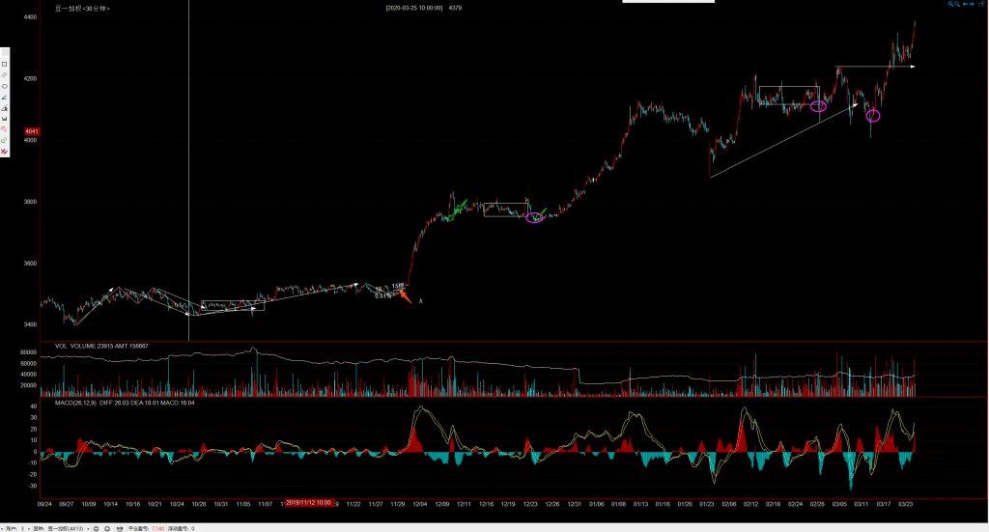Click the sunglasses face icon in status bar

120,529
